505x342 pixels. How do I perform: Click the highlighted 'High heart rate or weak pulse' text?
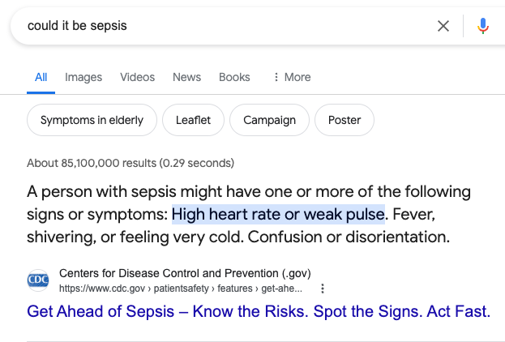pos(277,215)
